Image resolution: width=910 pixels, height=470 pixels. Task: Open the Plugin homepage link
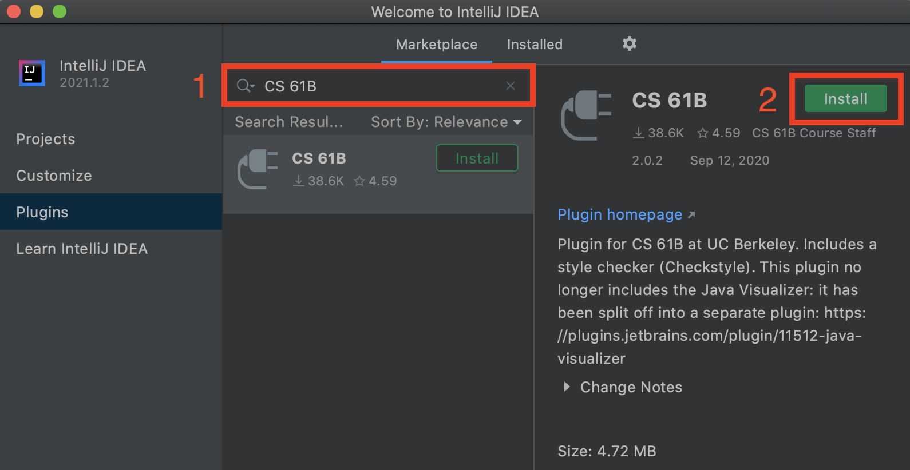click(x=620, y=214)
